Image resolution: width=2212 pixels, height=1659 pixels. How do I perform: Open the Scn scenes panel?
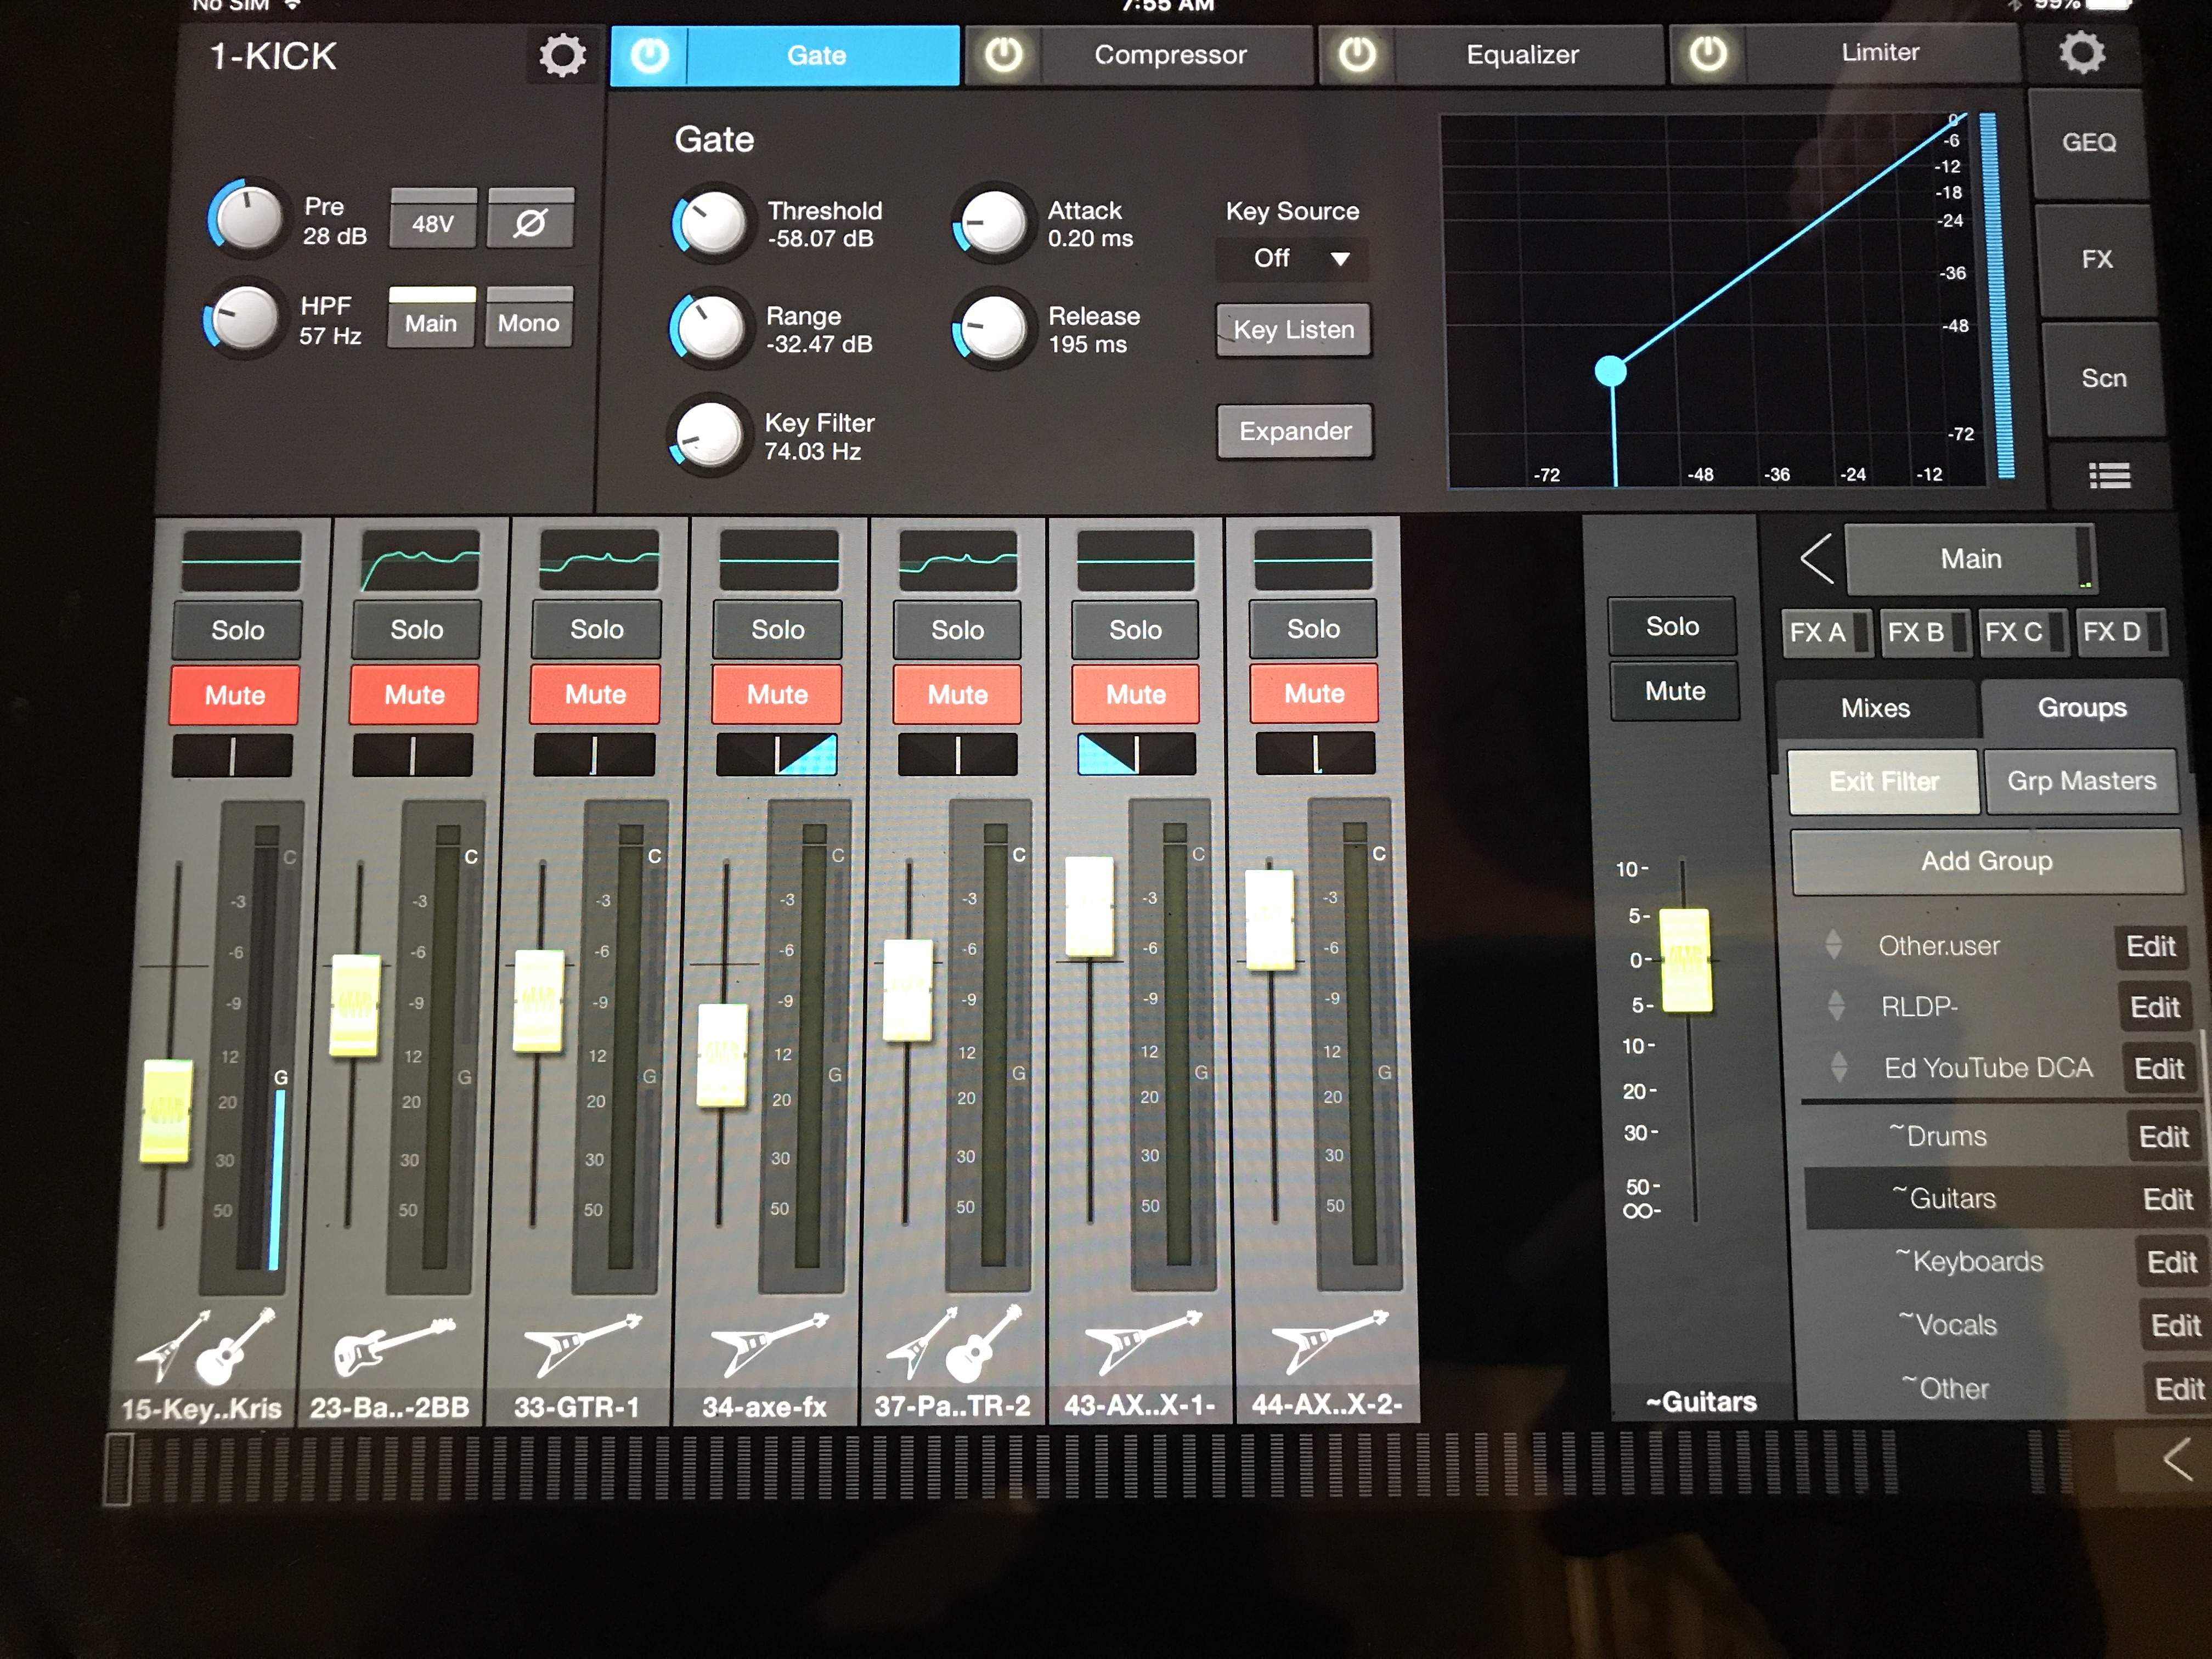point(2104,378)
